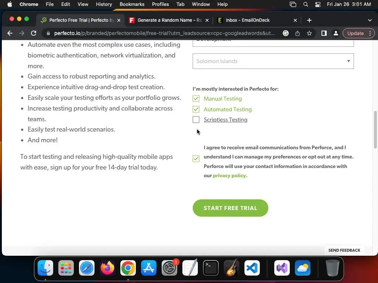Open the Edit menu
The image size is (378, 283).
(65, 4)
